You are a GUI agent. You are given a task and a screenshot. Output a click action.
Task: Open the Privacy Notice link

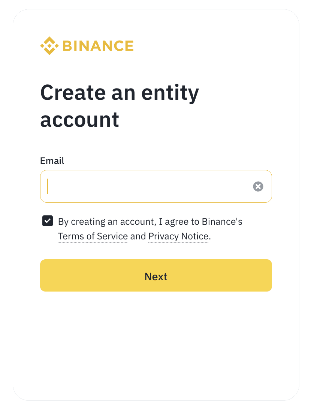point(178,236)
